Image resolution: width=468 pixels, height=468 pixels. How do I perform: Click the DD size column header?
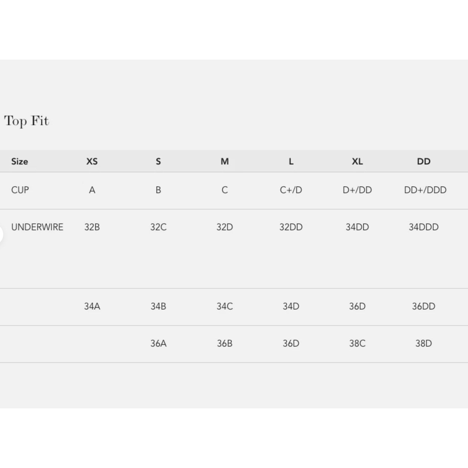(x=424, y=161)
